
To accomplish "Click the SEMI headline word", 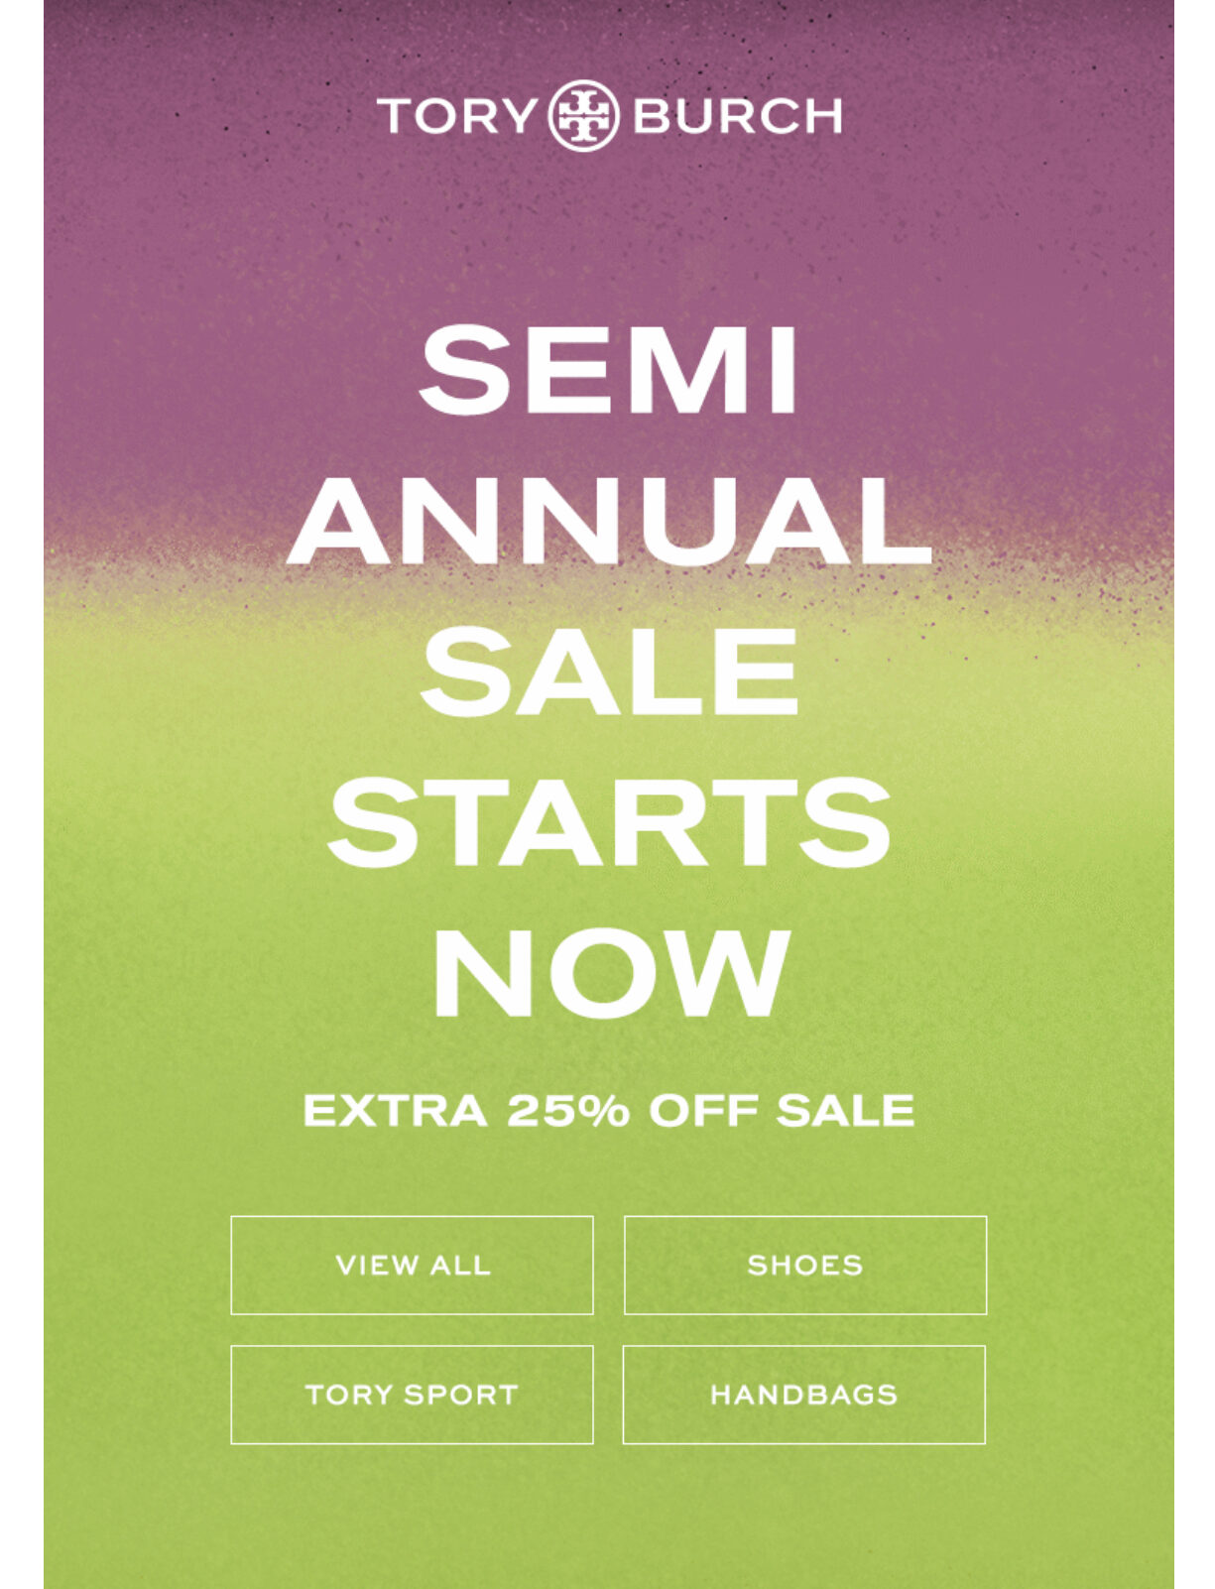I will point(608,370).
